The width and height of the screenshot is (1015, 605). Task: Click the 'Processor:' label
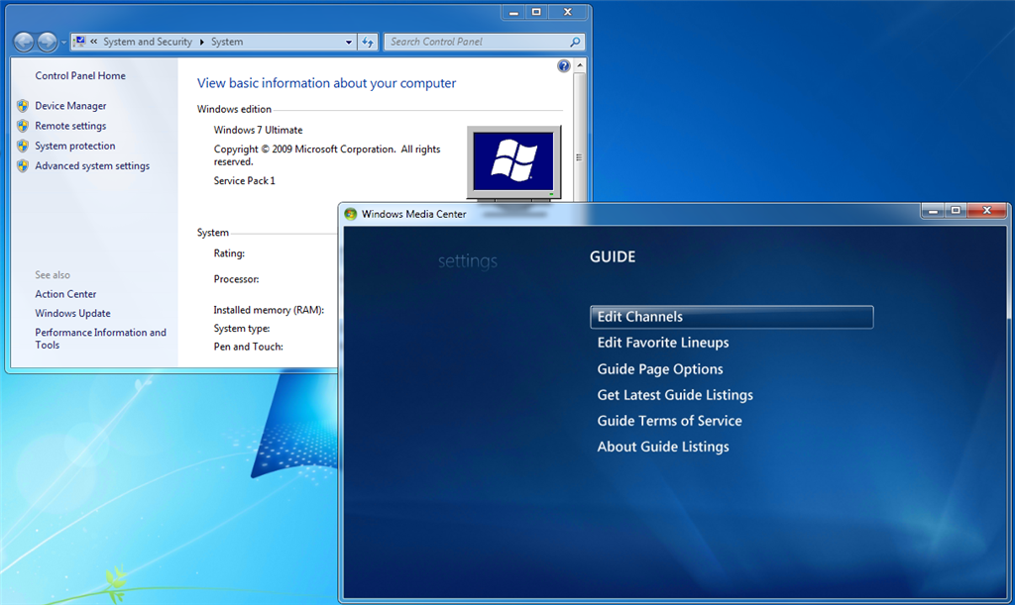(236, 279)
